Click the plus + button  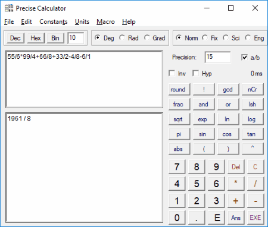236,201
